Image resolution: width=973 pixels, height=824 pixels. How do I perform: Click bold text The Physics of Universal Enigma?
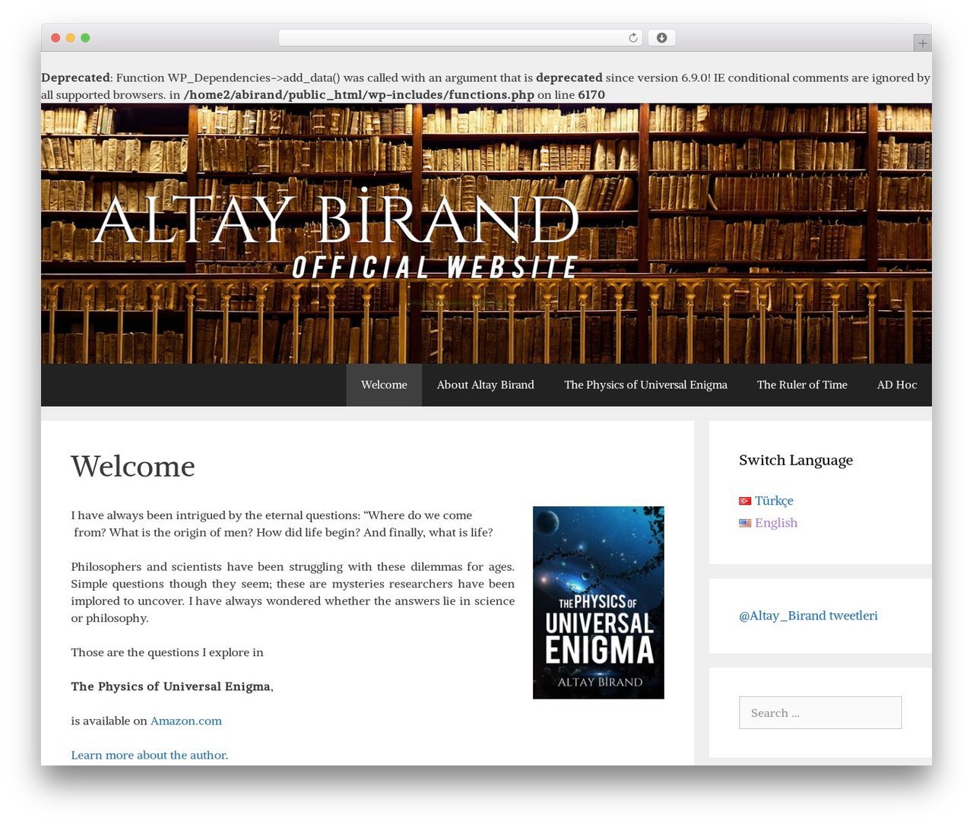pyautogui.click(x=170, y=686)
